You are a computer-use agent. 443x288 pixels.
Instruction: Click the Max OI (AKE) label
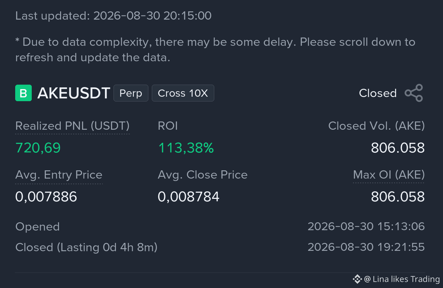(389, 175)
